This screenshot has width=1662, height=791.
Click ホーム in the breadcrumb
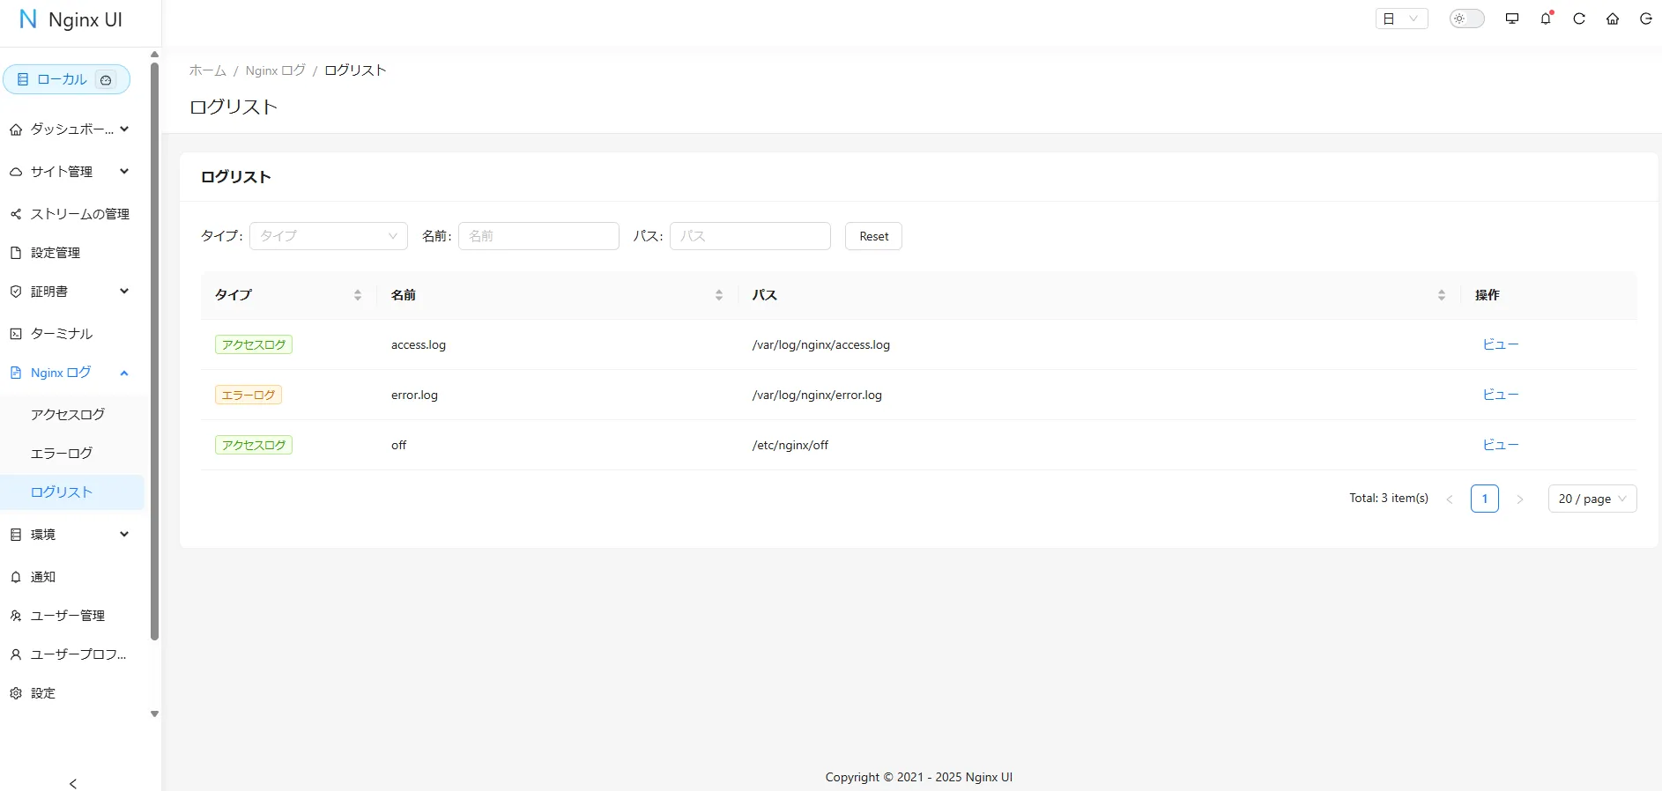click(208, 70)
